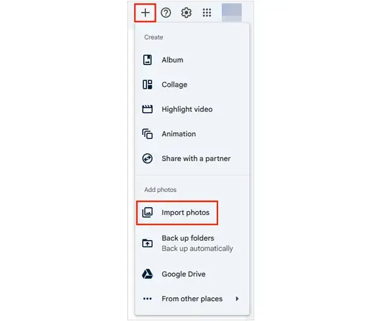Choose Highlight video menu entry
The height and width of the screenshot is (321, 381).
(x=192, y=109)
